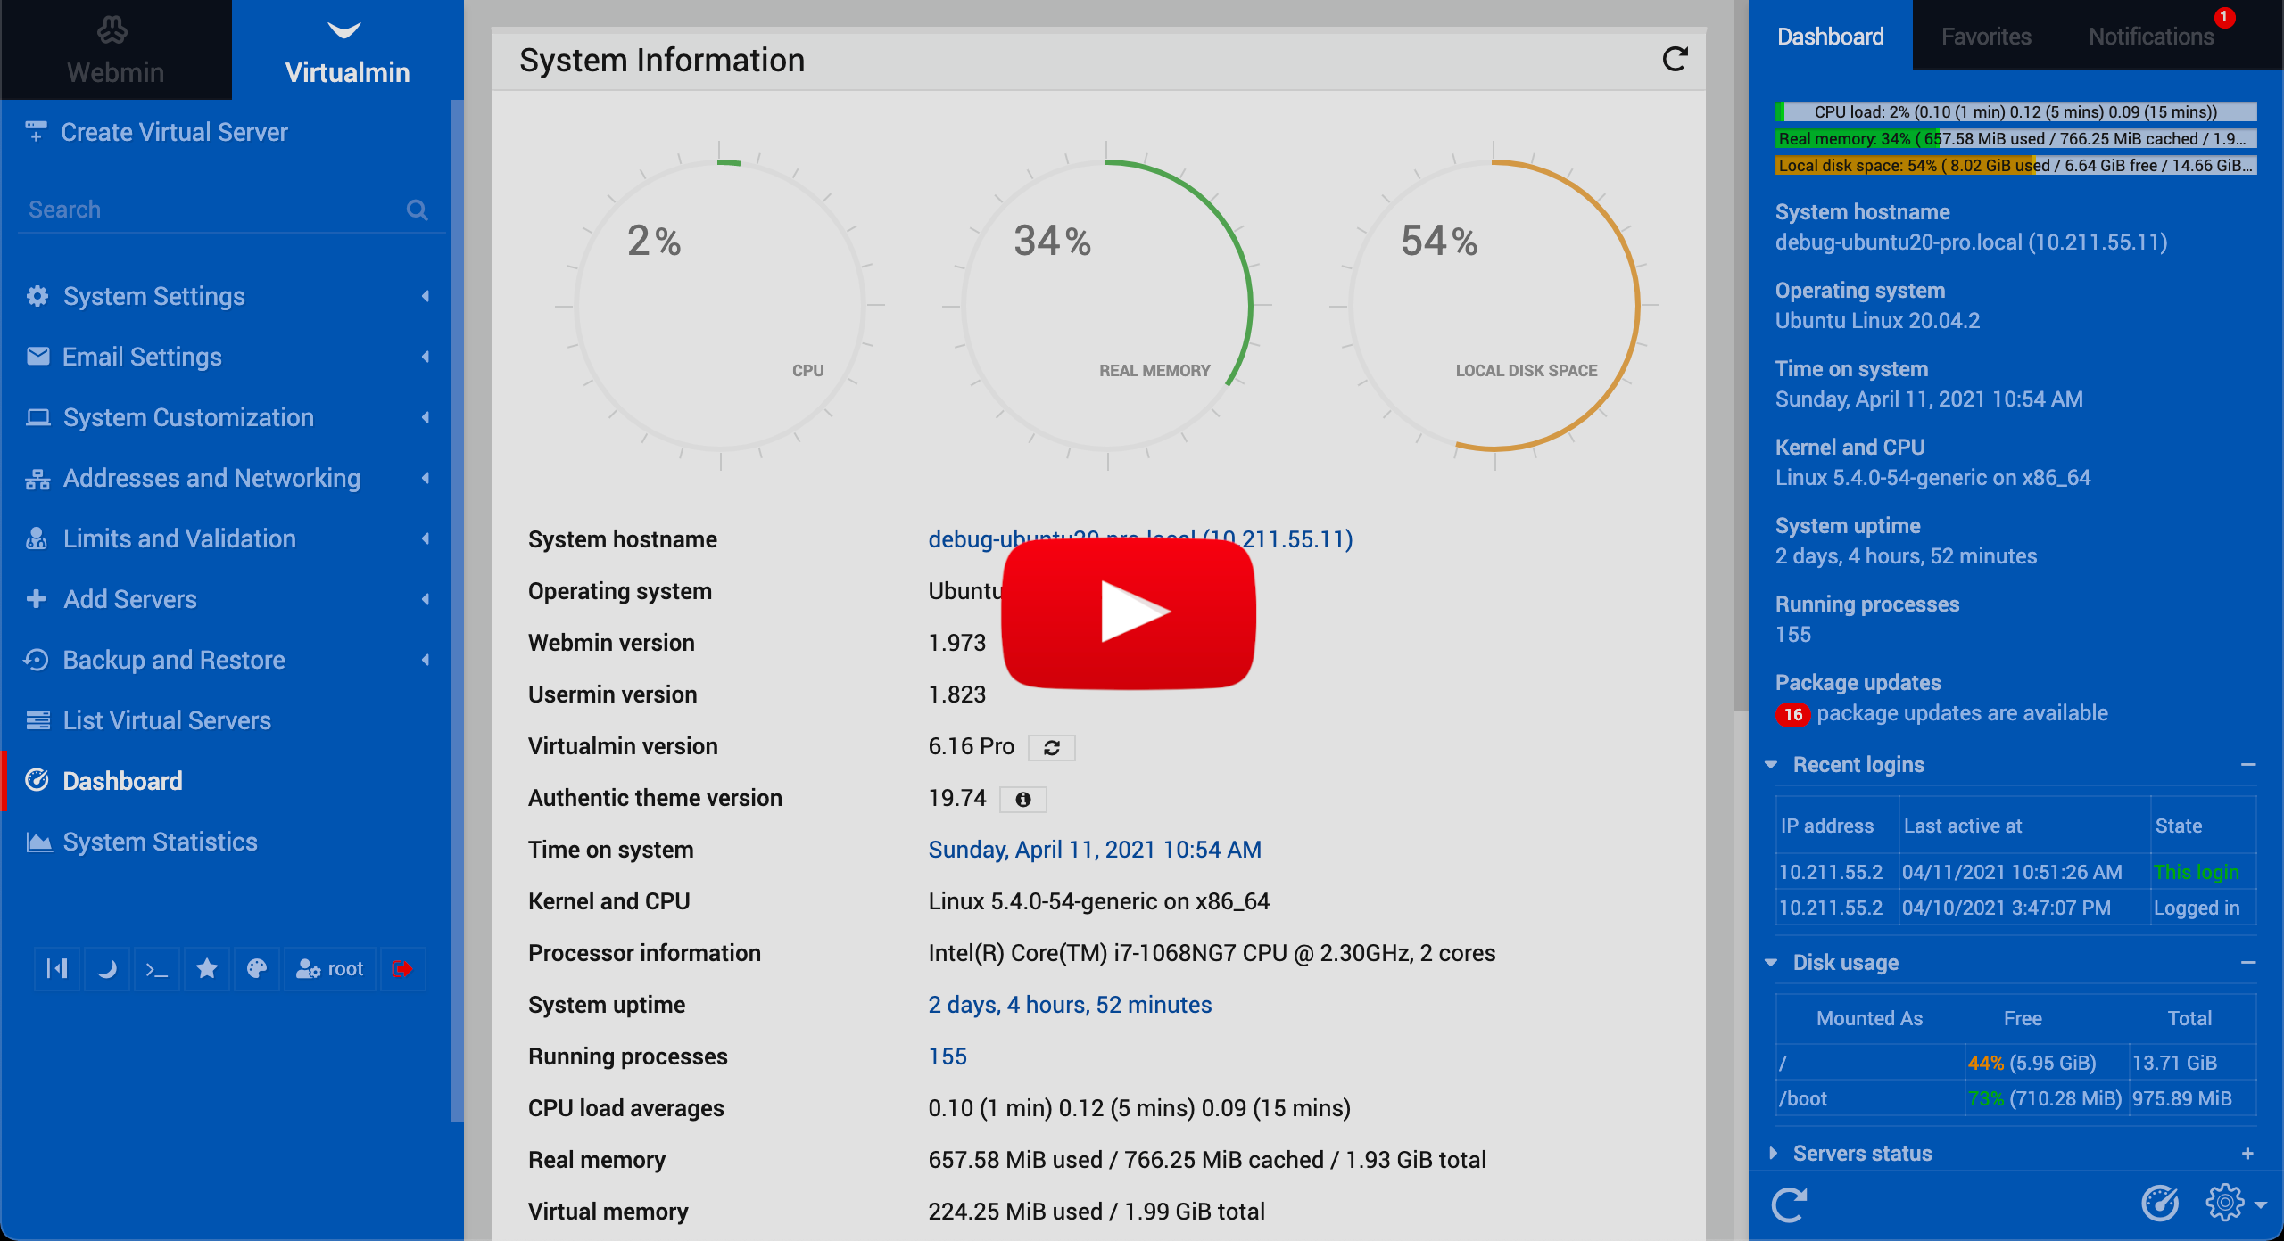Open Dashboard in the sidebar

[122, 781]
